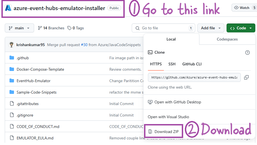Click the branch icon beside 14 Branches
This screenshot has height=145, width=257.
tap(40, 28)
